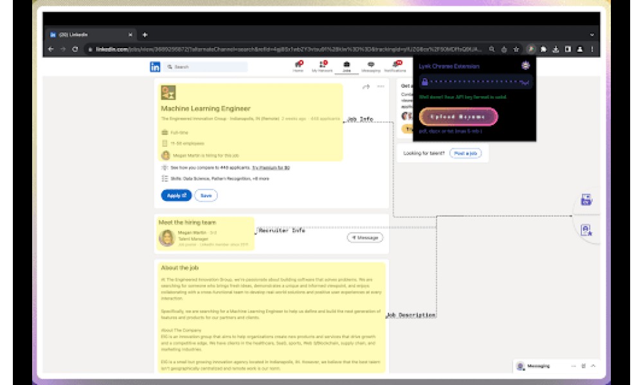643x385 pixels.
Task: Click the Lyrk extension icon in the toolbar
Action: point(530,49)
